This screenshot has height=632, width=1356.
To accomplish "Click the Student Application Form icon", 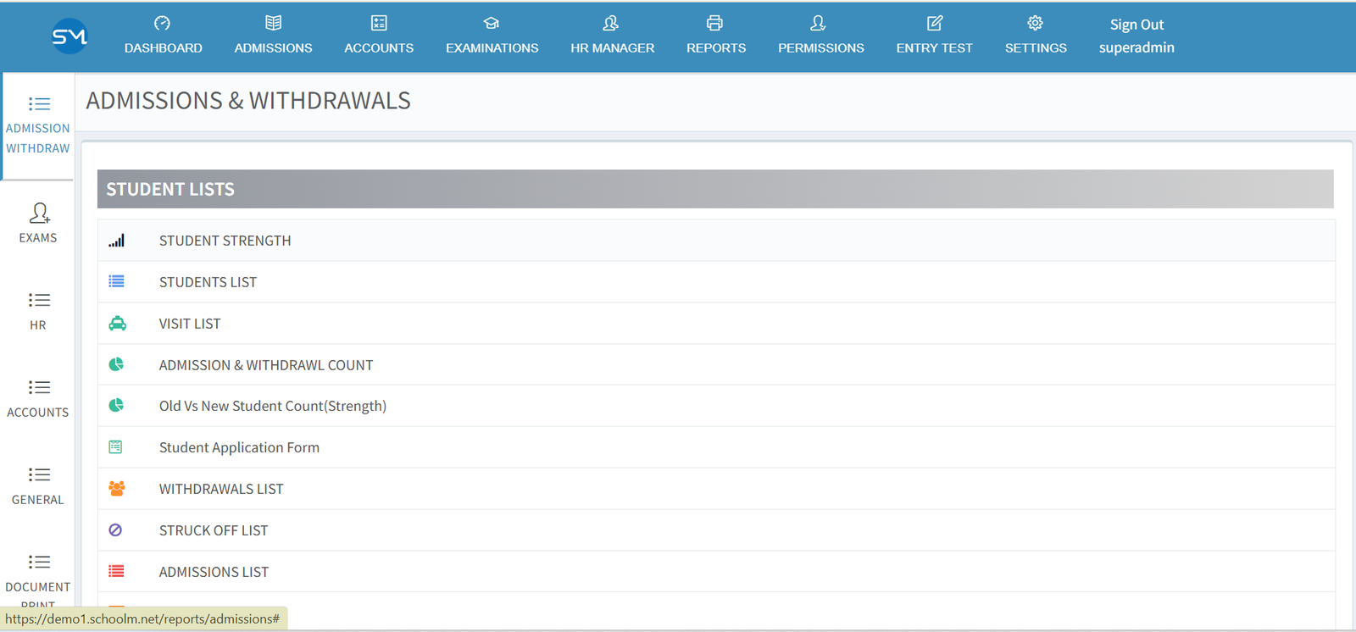I will [116, 447].
